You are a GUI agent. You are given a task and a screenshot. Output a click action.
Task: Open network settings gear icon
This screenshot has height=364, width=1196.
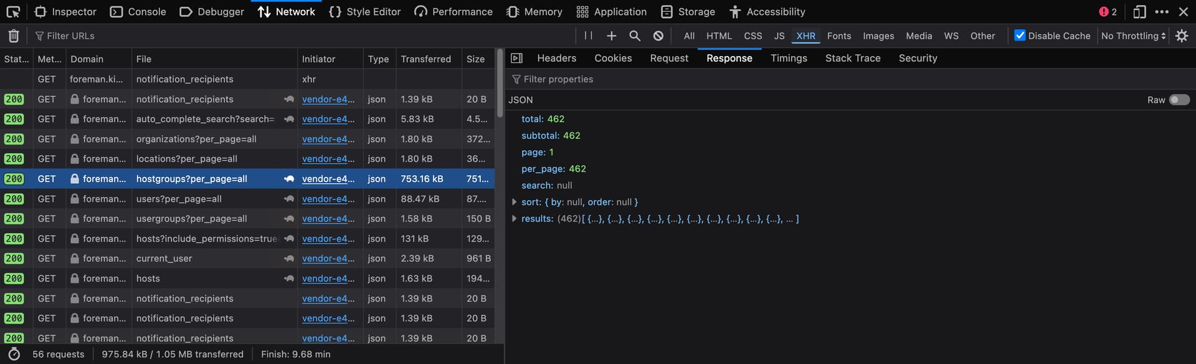[1181, 36]
